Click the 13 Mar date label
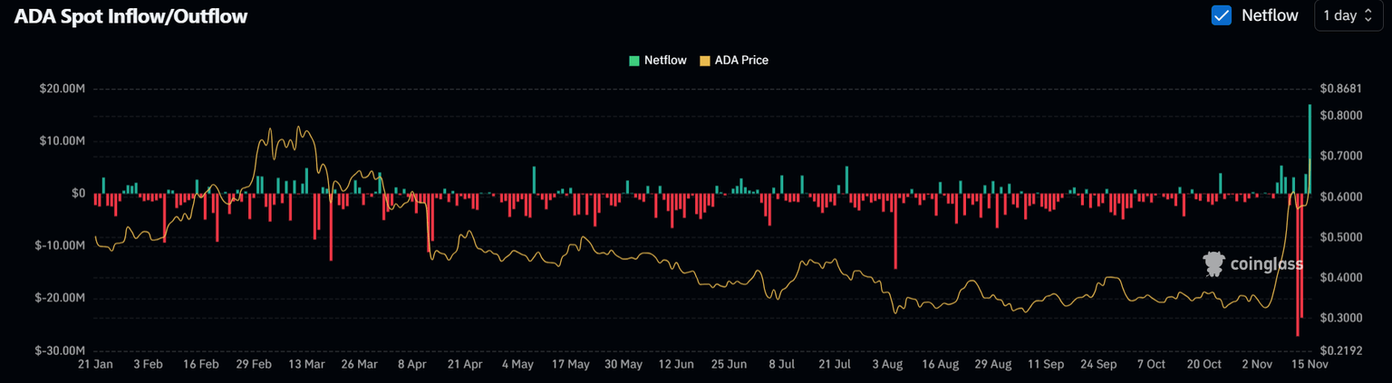 click(306, 364)
